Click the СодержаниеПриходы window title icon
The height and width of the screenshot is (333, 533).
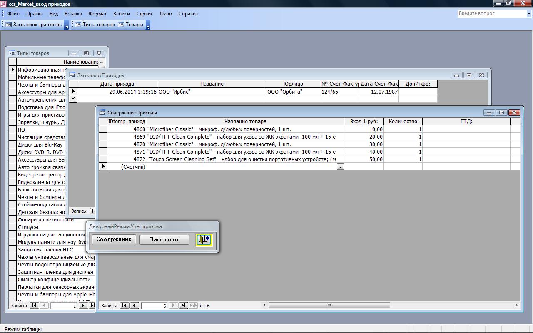click(x=102, y=112)
